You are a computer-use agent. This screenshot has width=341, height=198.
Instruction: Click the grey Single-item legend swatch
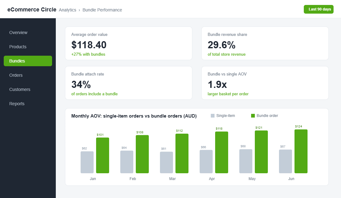tap(213, 116)
